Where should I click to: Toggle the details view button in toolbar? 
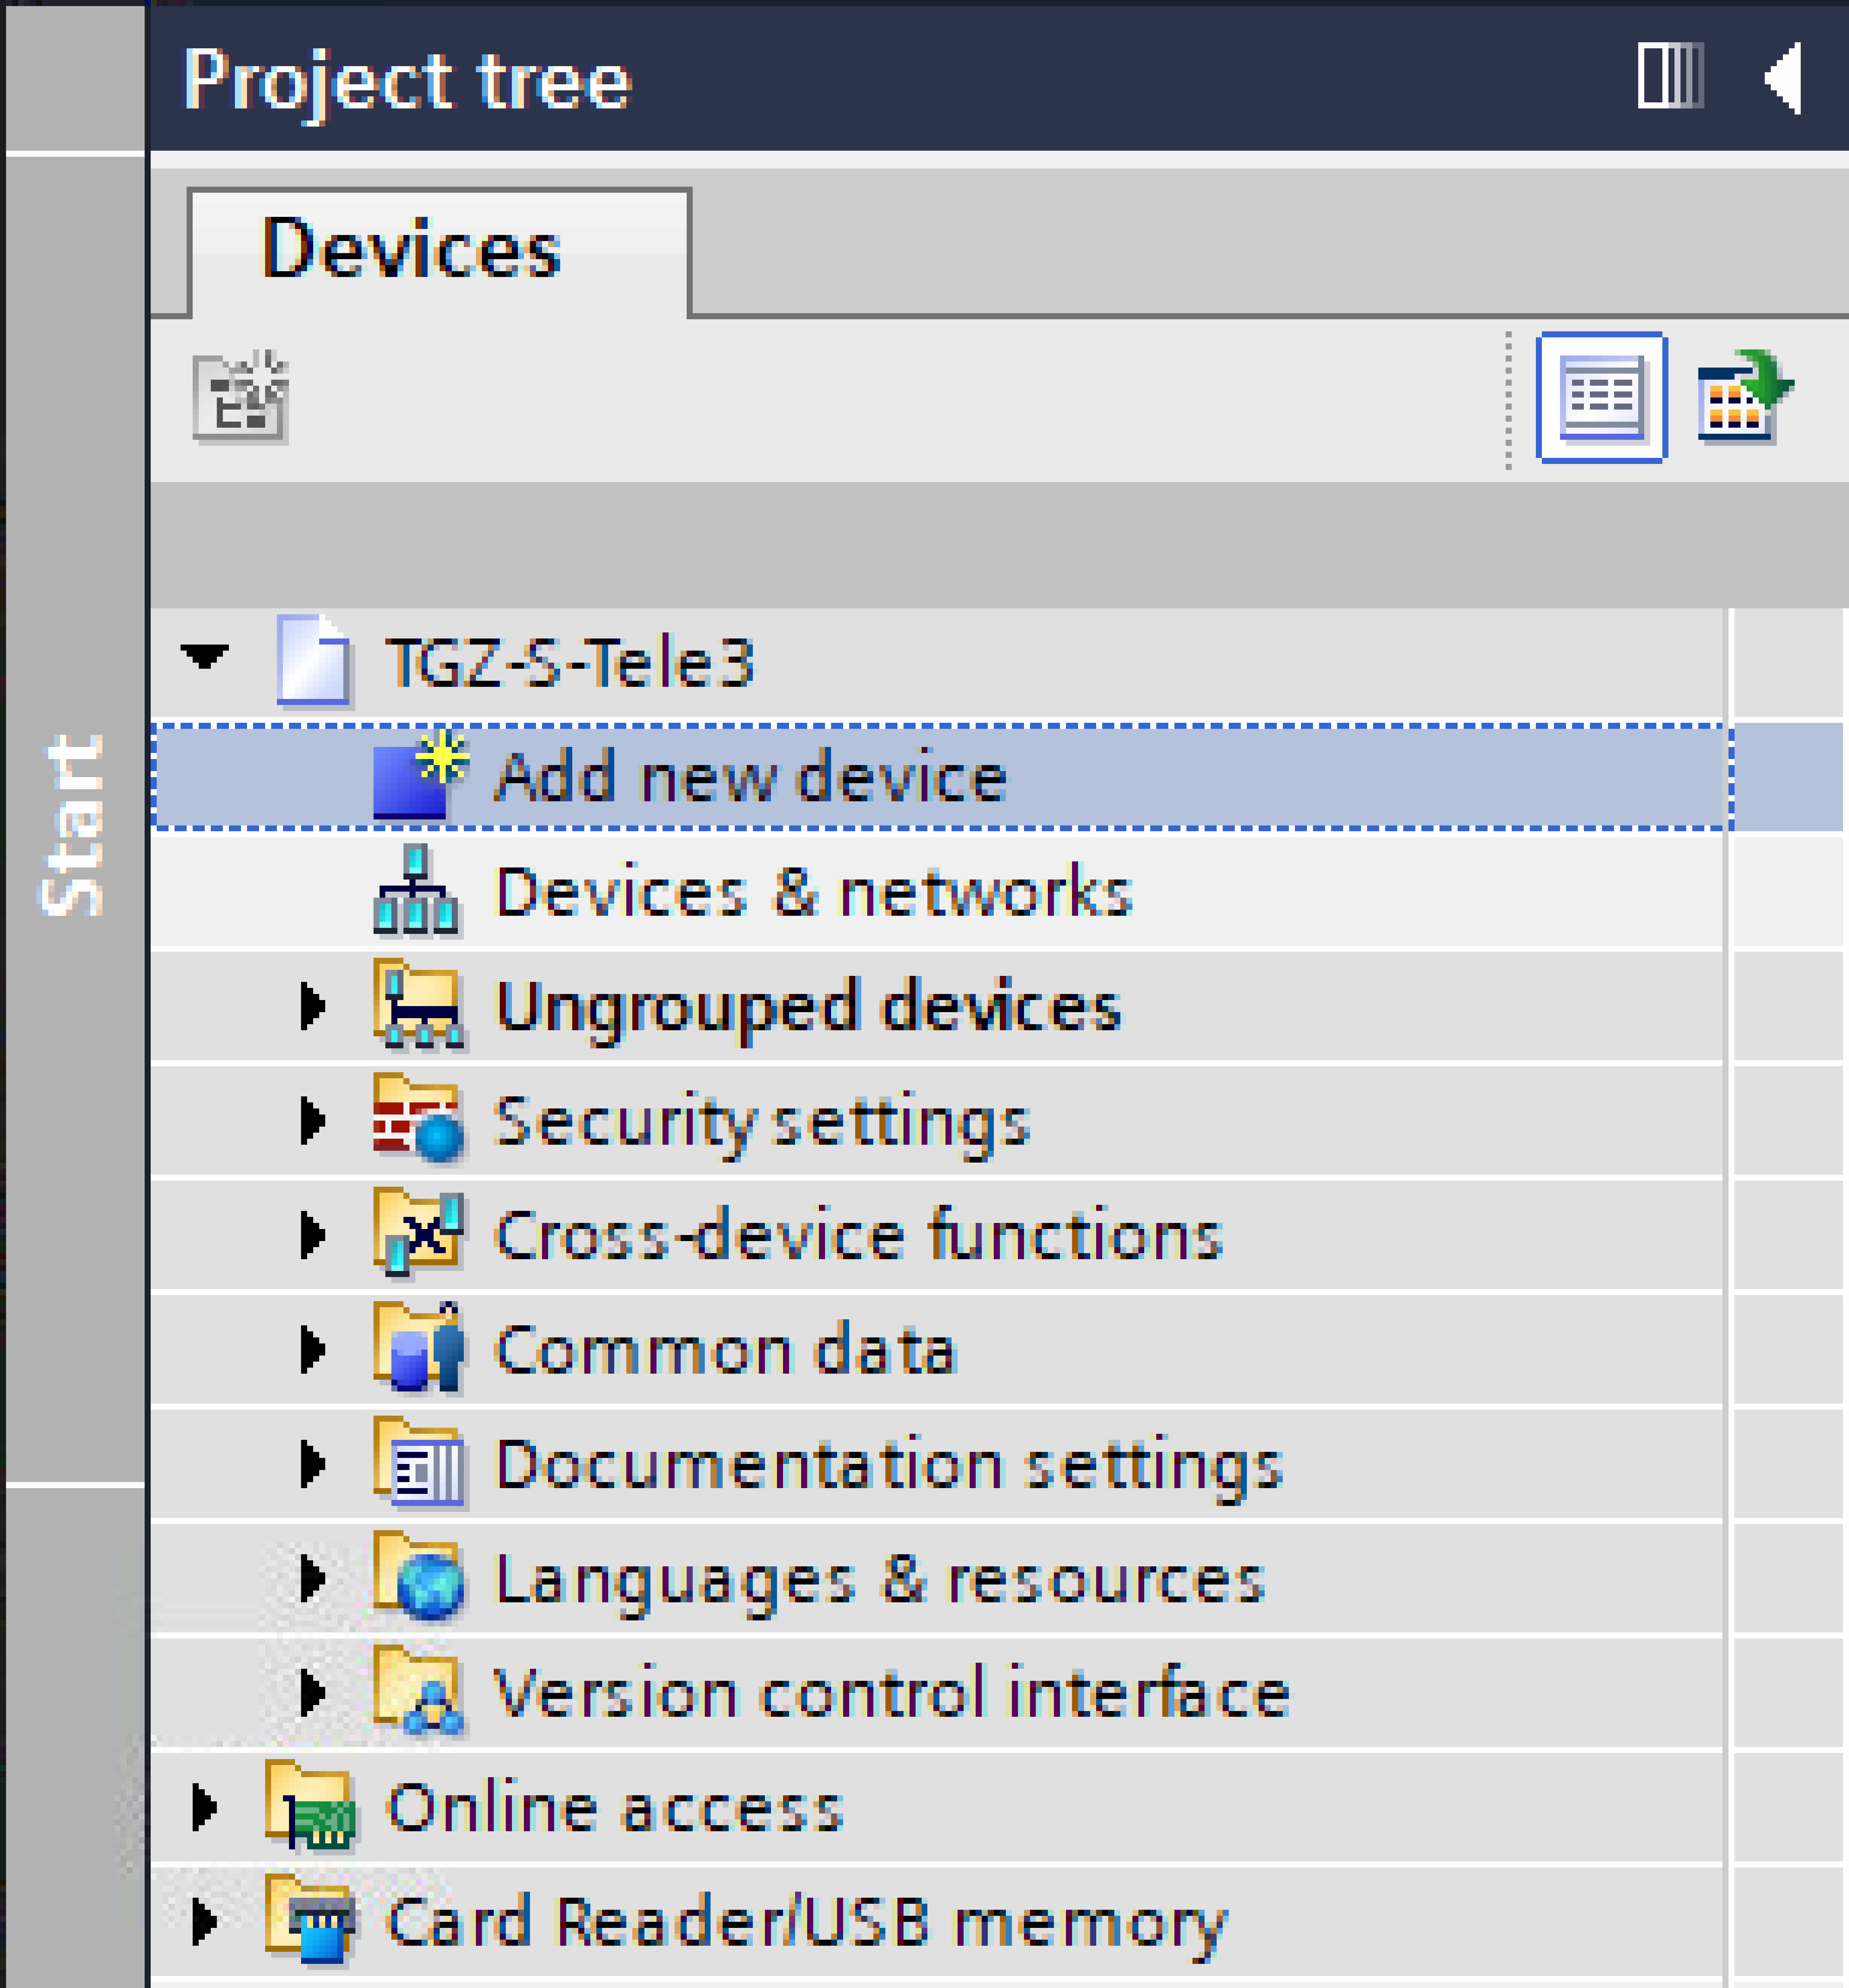point(1601,397)
